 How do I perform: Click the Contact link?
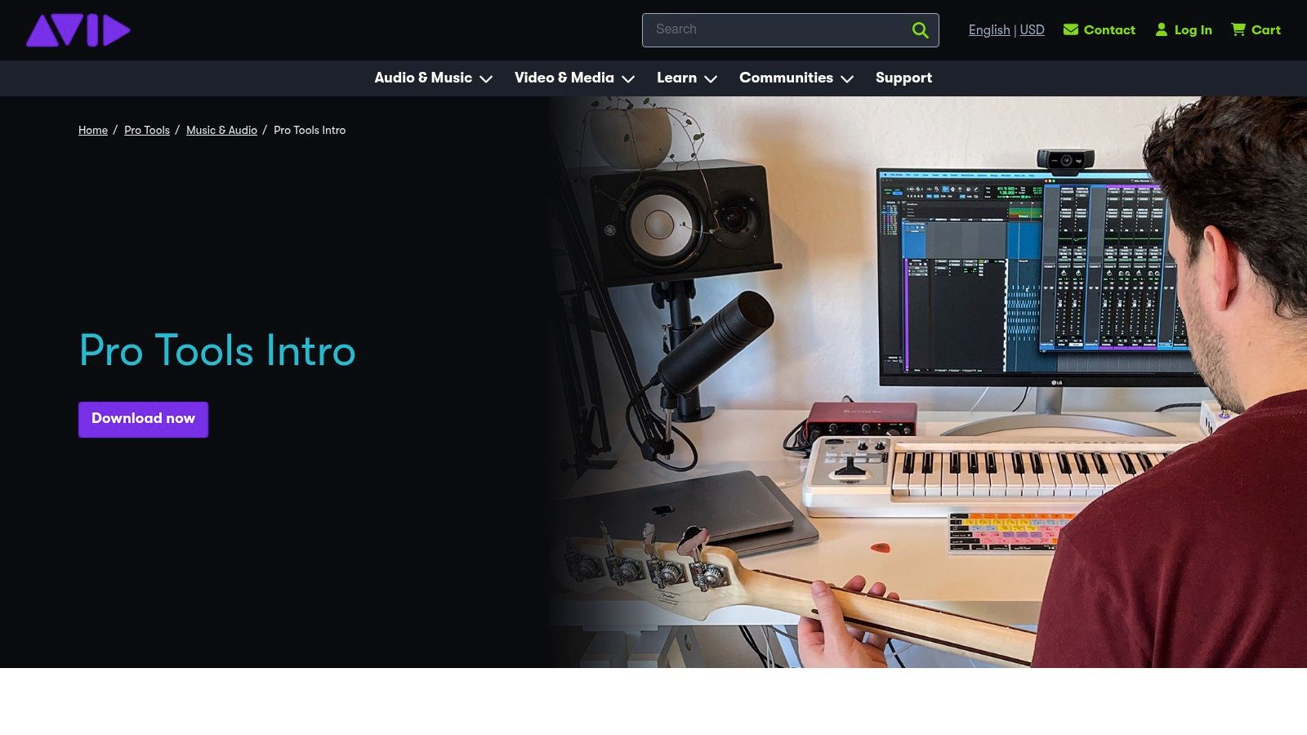click(x=1109, y=29)
